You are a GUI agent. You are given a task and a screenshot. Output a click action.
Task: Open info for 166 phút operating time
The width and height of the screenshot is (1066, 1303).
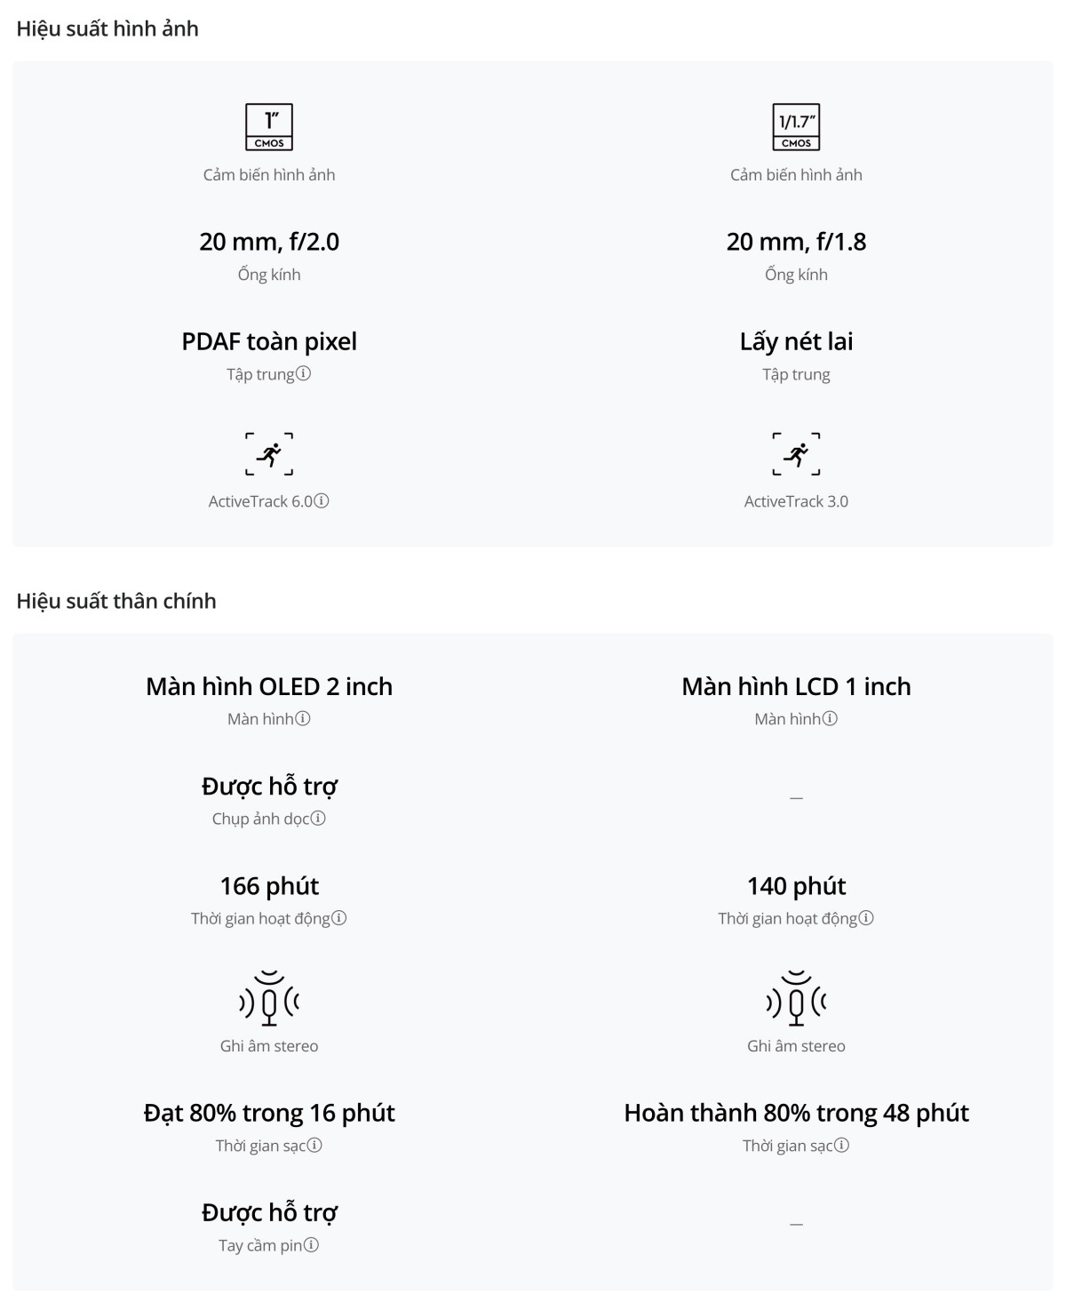coord(339,918)
